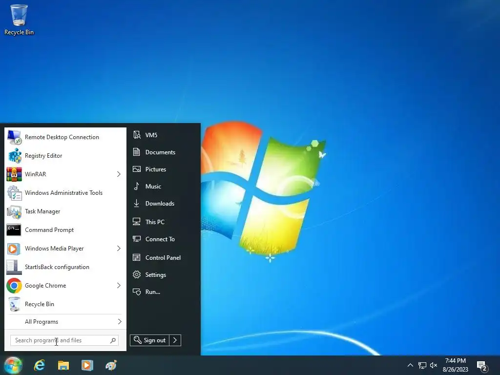Launch Registry Editor icon
Image resolution: width=500 pixels, height=375 pixels.
(14, 156)
